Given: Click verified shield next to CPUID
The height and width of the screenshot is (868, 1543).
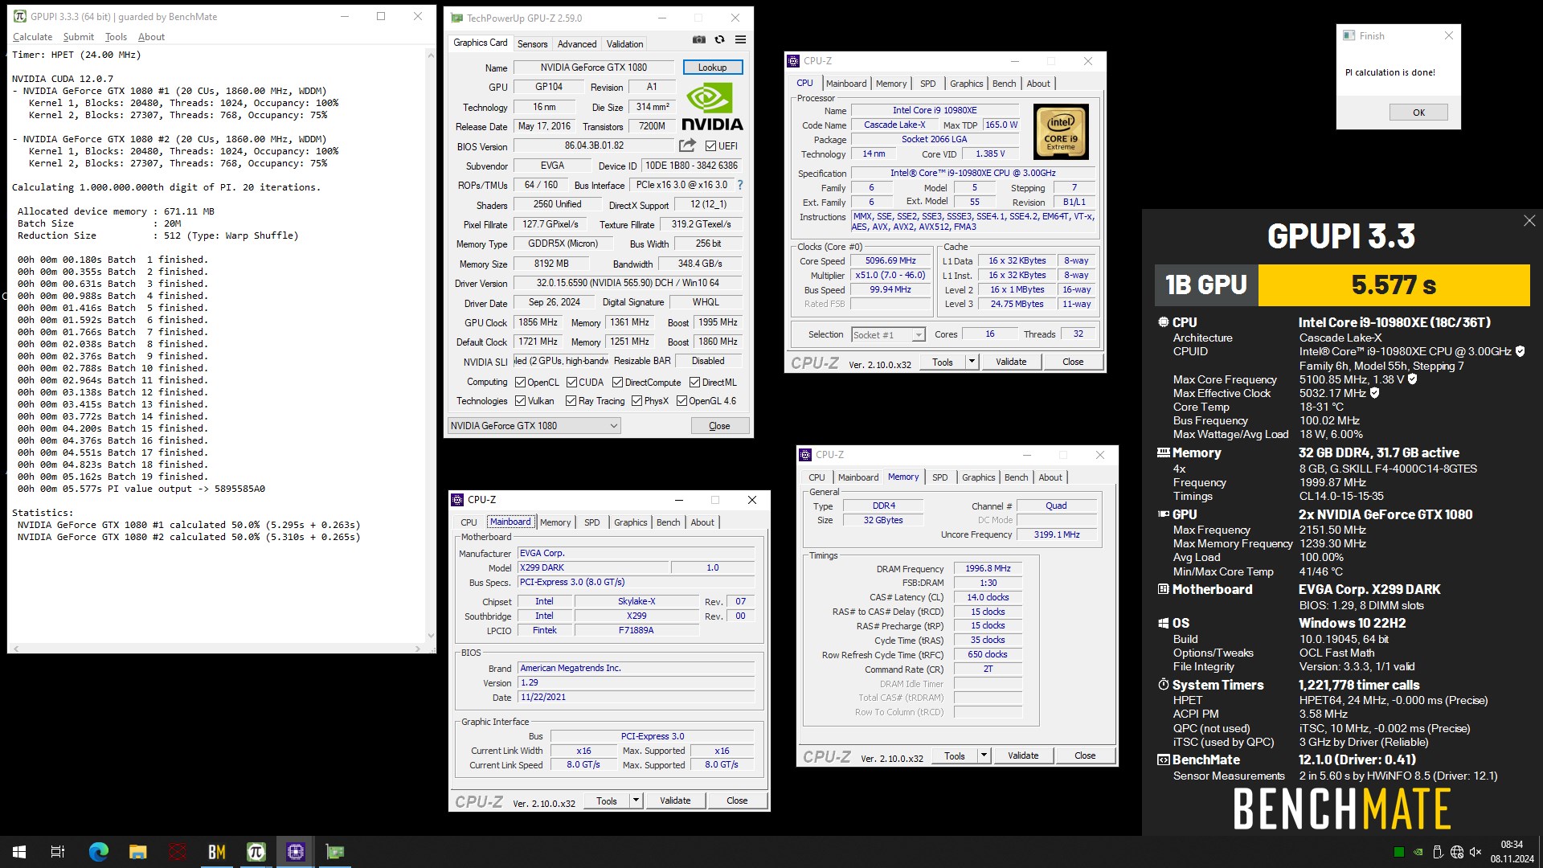Looking at the screenshot, I should pos(1520,351).
